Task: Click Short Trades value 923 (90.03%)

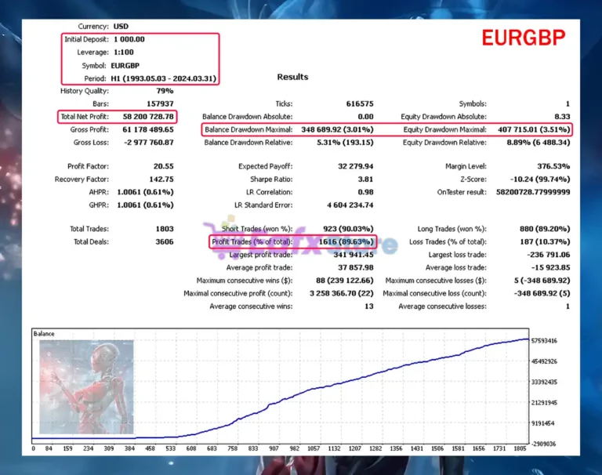Action: pyautogui.click(x=348, y=229)
